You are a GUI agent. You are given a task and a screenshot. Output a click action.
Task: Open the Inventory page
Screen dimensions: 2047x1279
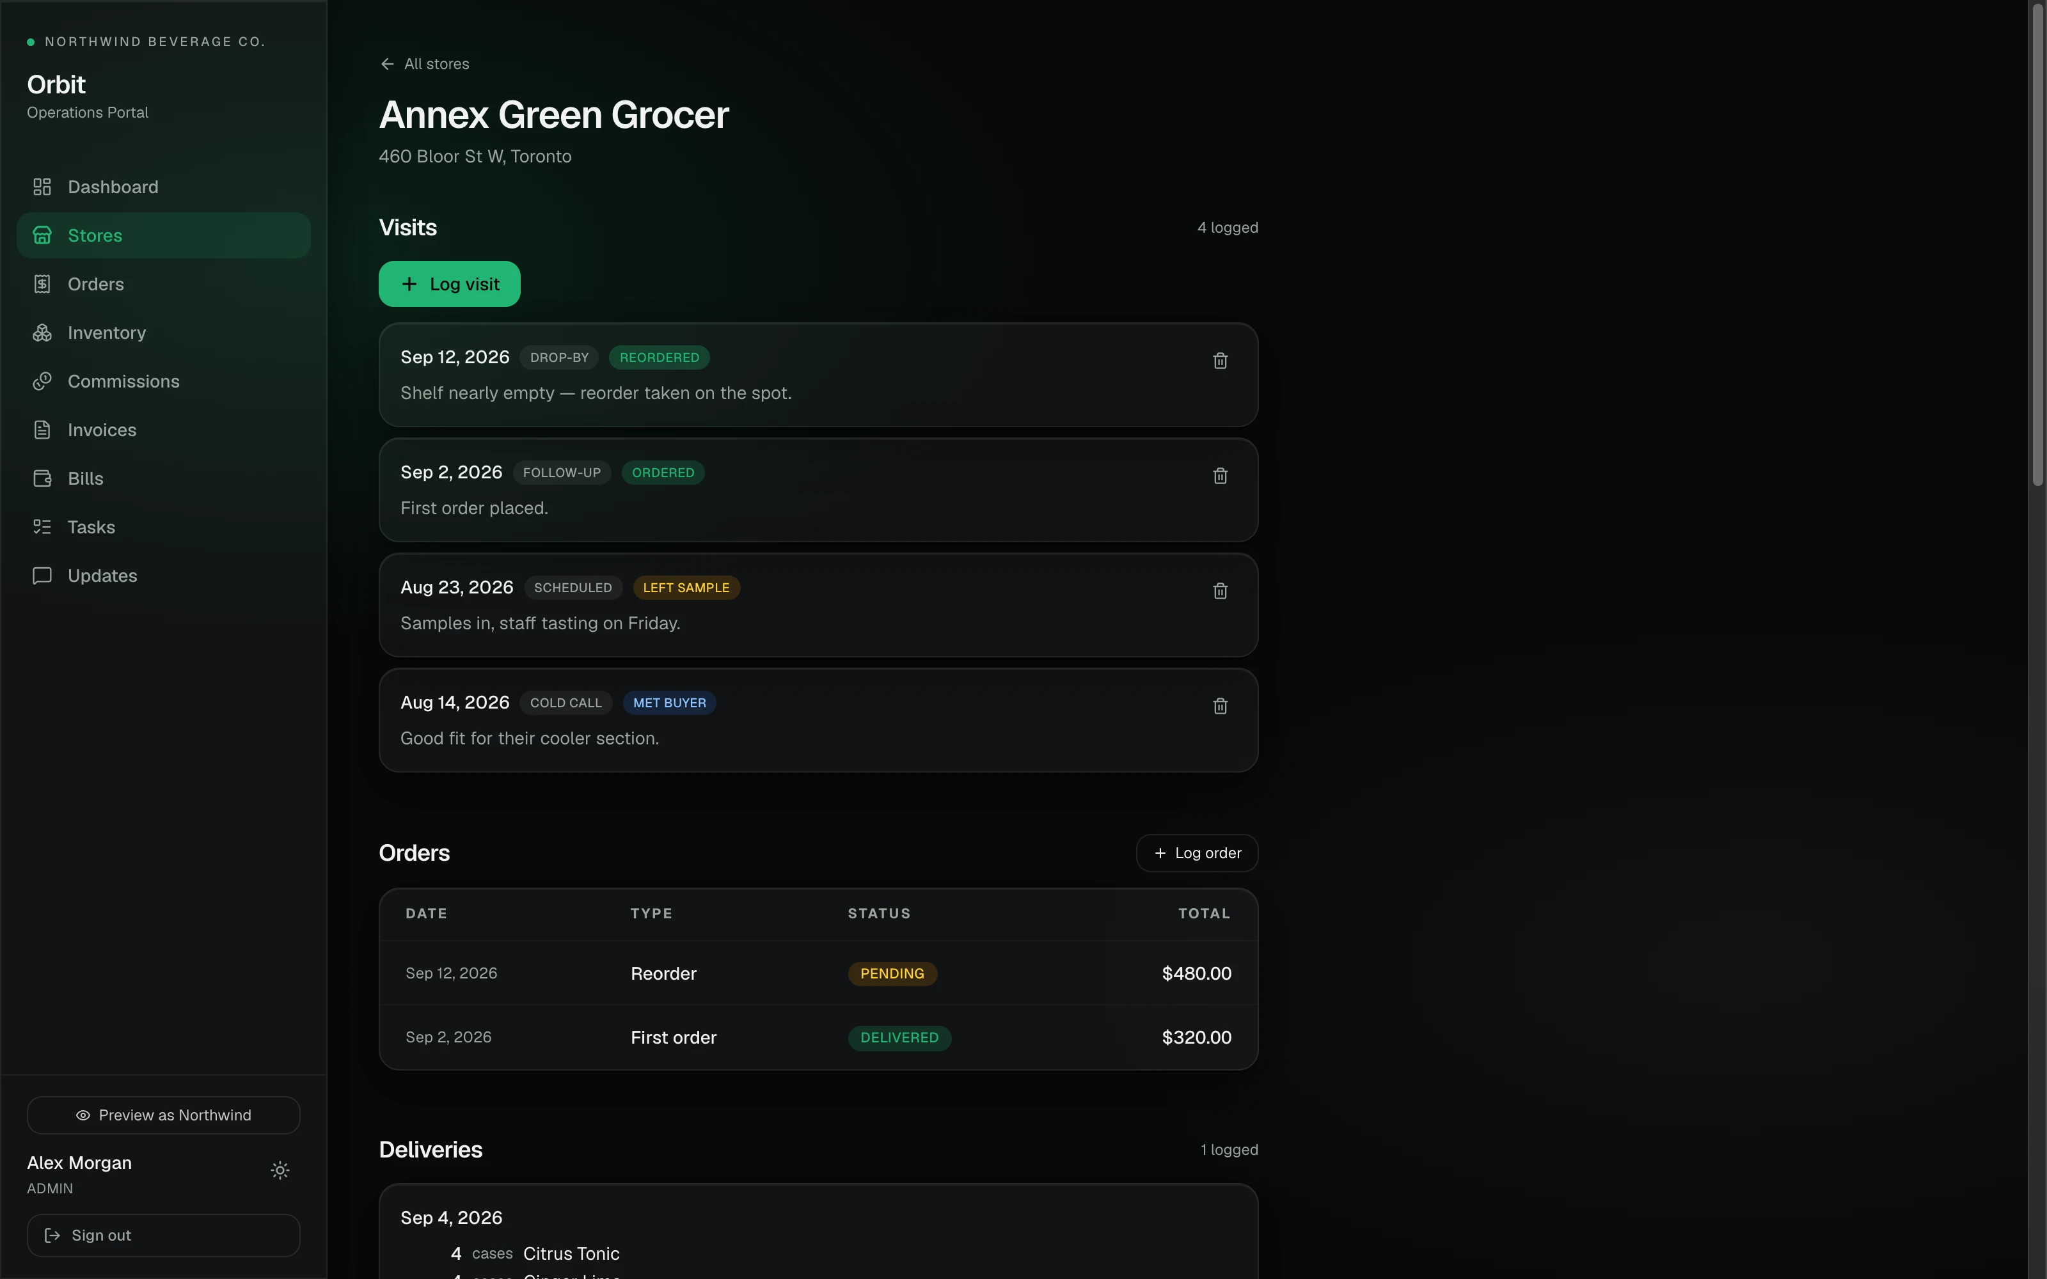(x=163, y=333)
